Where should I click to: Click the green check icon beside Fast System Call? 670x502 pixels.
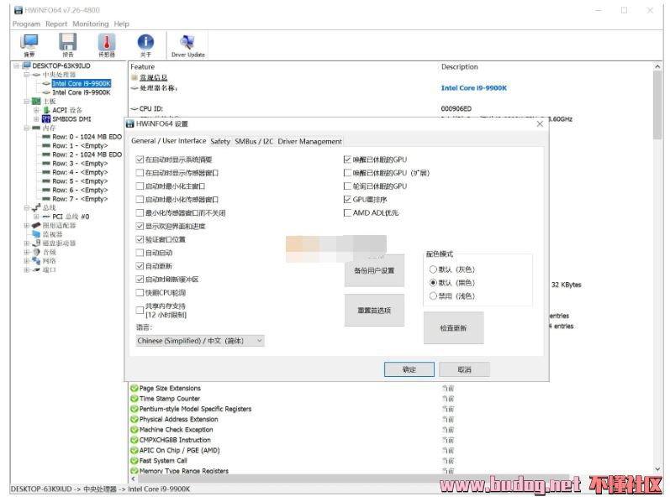point(135,461)
